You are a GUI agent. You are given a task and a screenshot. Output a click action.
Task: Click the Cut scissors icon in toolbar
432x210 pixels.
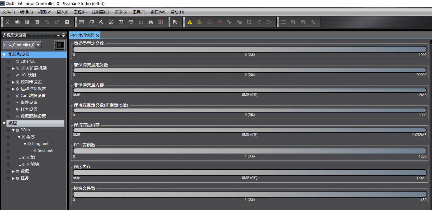tap(7, 22)
